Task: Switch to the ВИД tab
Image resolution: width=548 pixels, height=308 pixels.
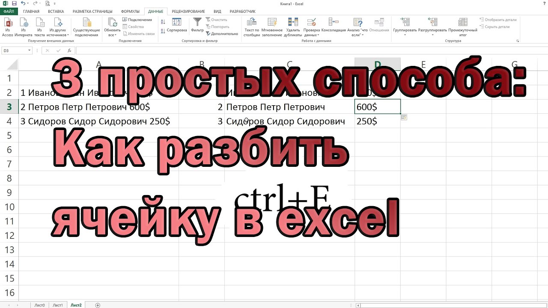Action: click(x=217, y=11)
